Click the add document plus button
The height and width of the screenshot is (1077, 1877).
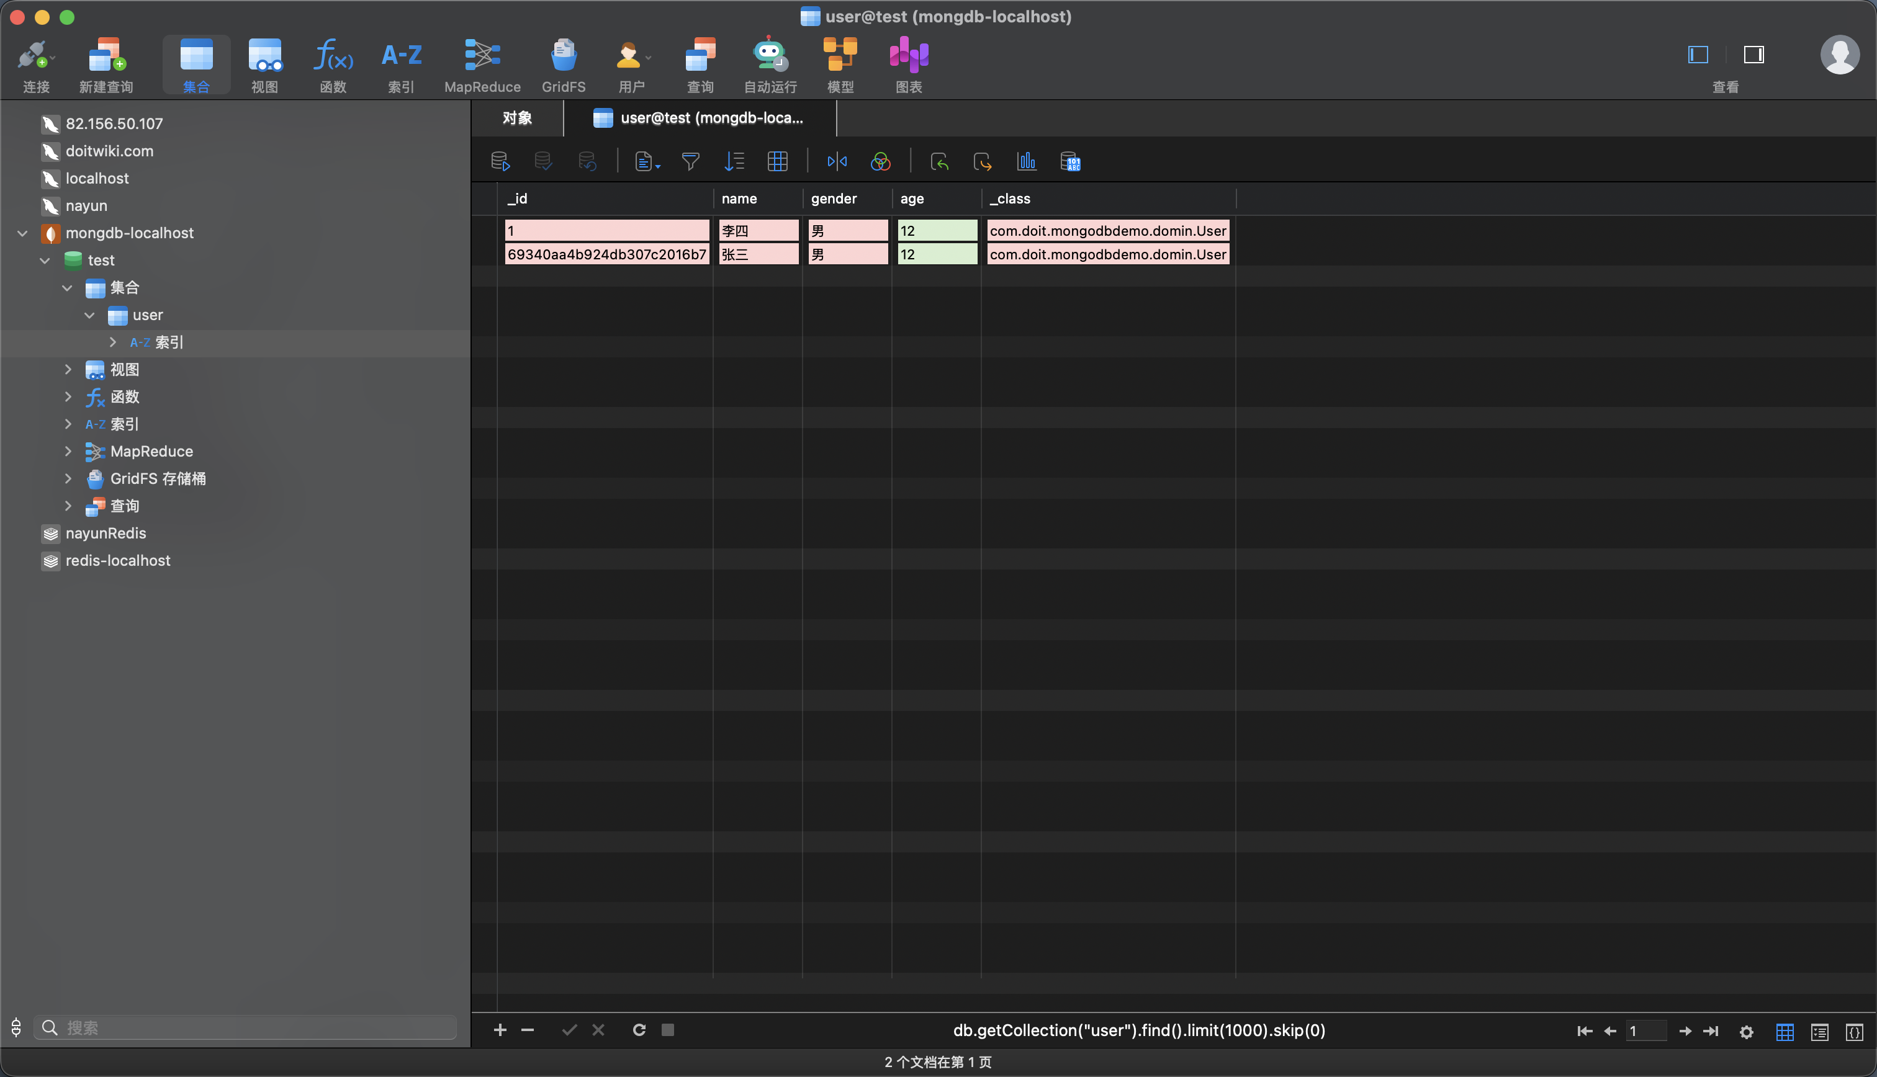pyautogui.click(x=500, y=1030)
